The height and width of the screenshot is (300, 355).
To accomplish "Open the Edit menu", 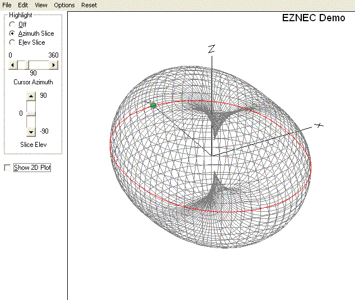I will click(23, 5).
